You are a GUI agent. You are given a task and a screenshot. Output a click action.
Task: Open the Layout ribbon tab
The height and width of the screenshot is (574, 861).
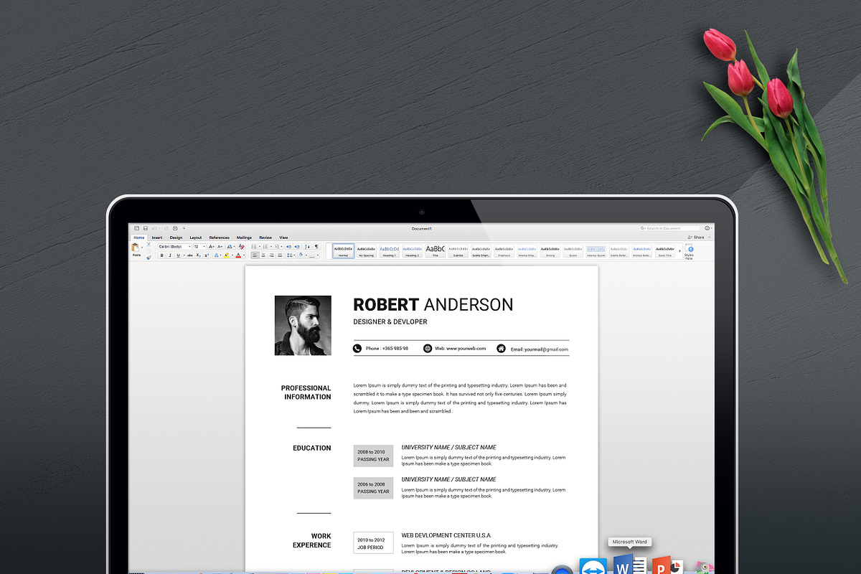coord(196,237)
